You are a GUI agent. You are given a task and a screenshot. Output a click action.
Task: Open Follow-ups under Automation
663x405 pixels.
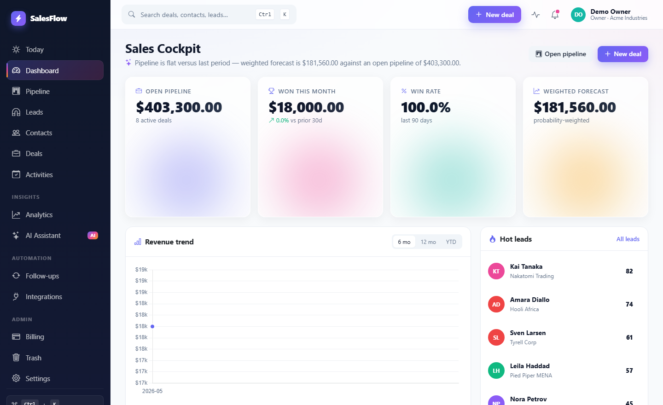pos(55,276)
